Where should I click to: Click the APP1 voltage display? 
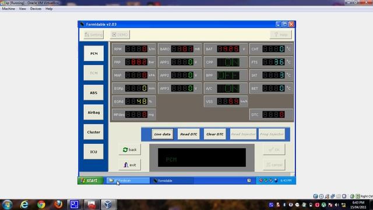coord(182,62)
